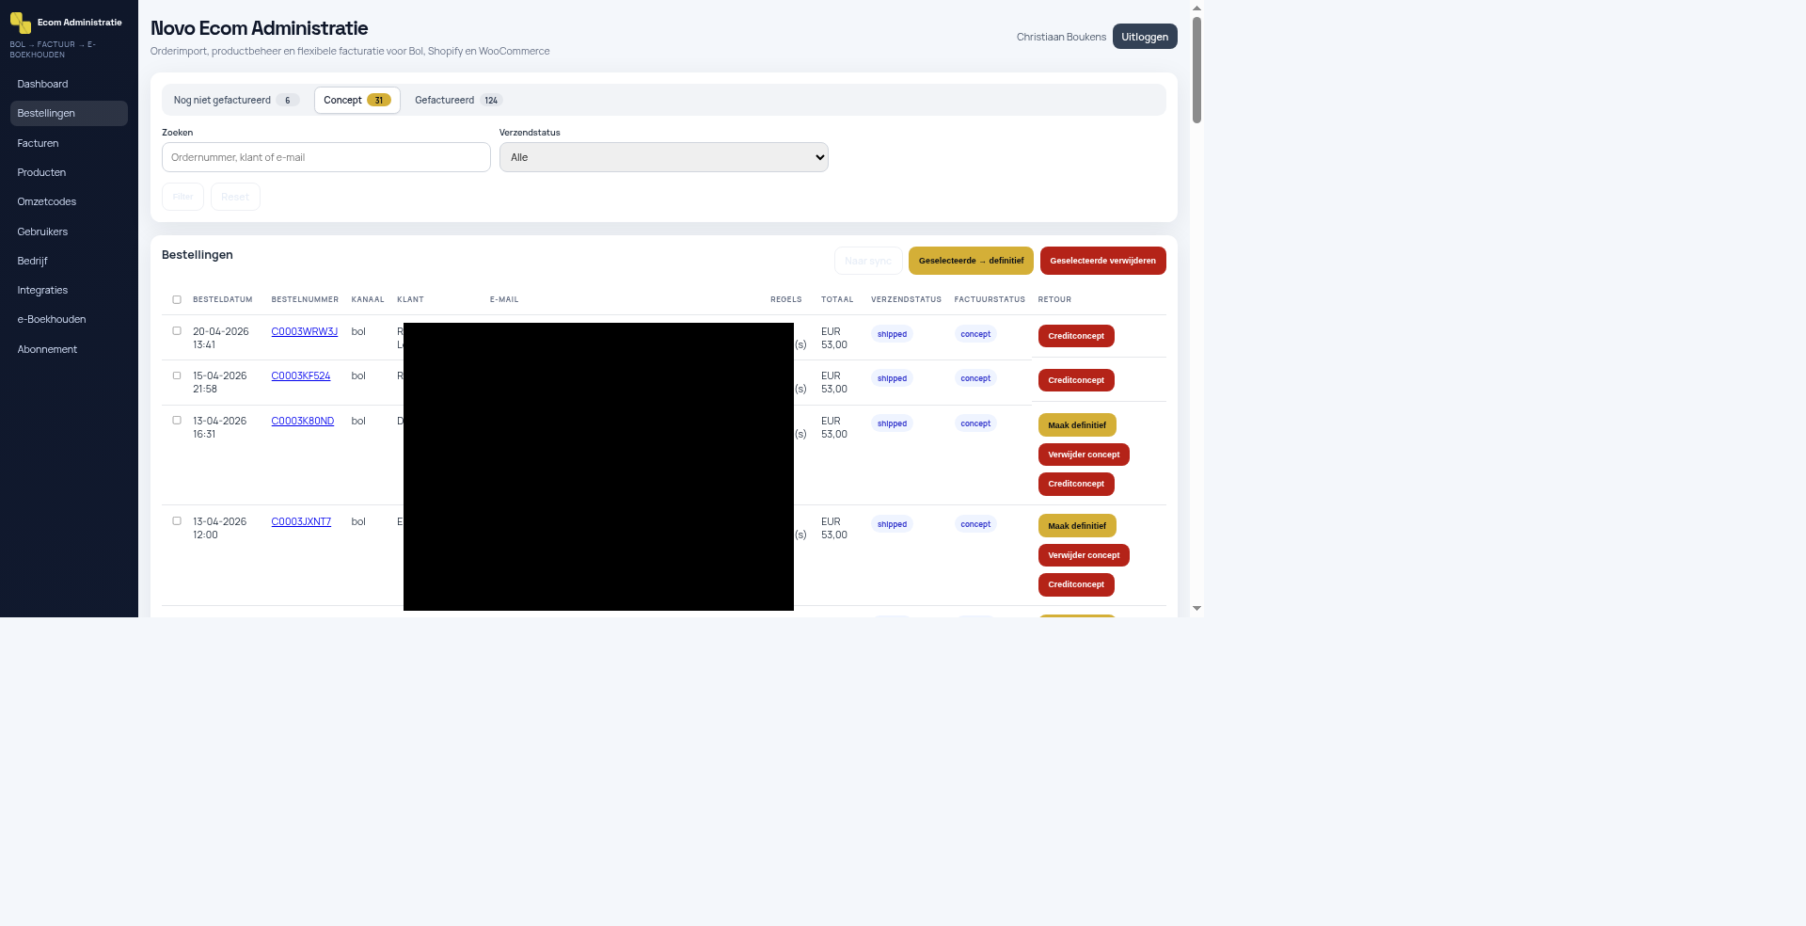Focus the Zoeken search field

326,157
